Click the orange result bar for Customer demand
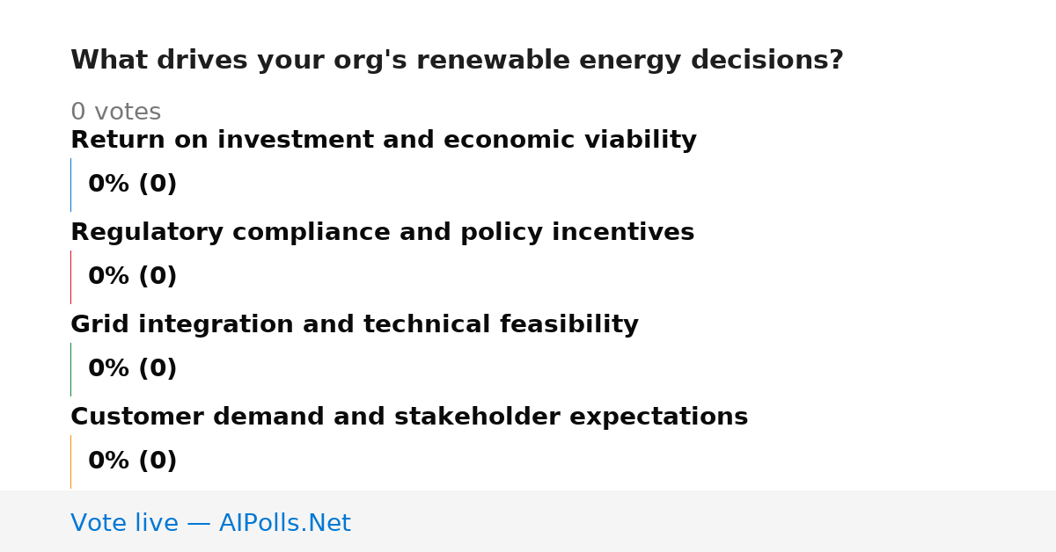This screenshot has width=1056, height=552. (70, 461)
